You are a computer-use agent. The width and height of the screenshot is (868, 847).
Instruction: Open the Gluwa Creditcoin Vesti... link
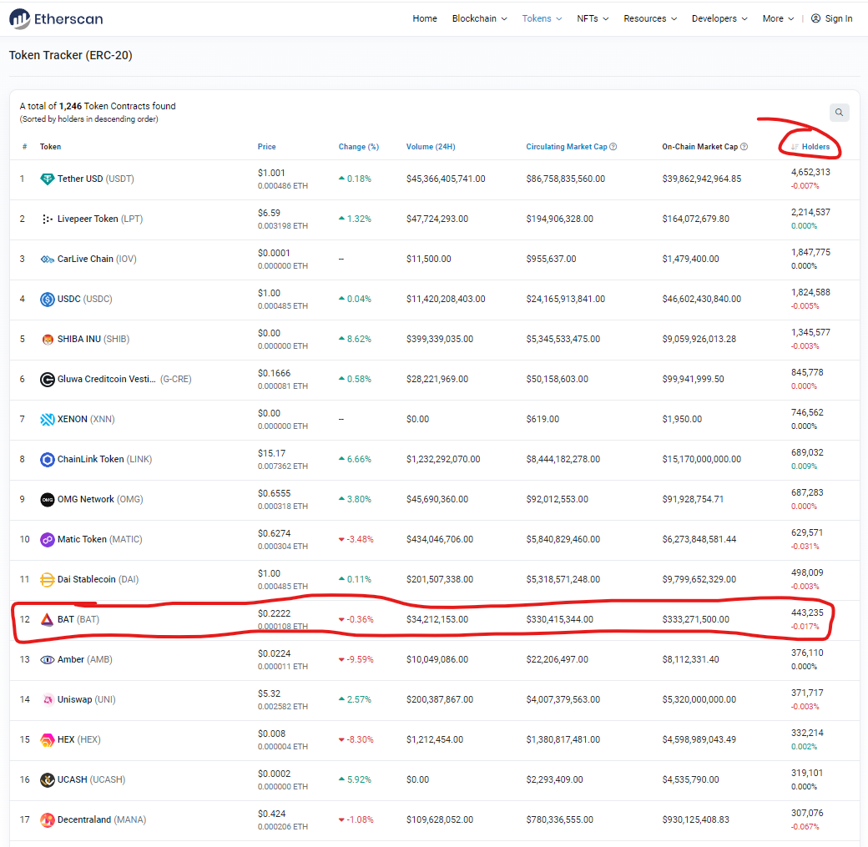(107, 379)
